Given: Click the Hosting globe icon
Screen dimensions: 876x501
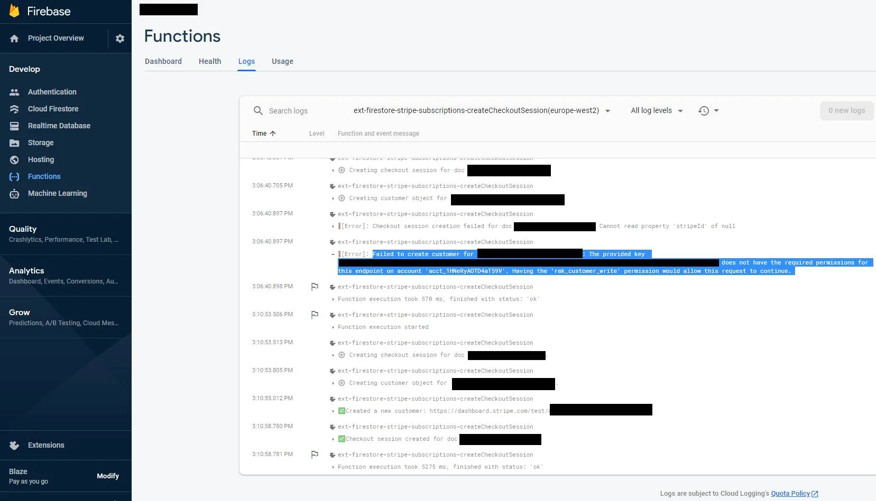Looking at the screenshot, I should tap(14, 159).
